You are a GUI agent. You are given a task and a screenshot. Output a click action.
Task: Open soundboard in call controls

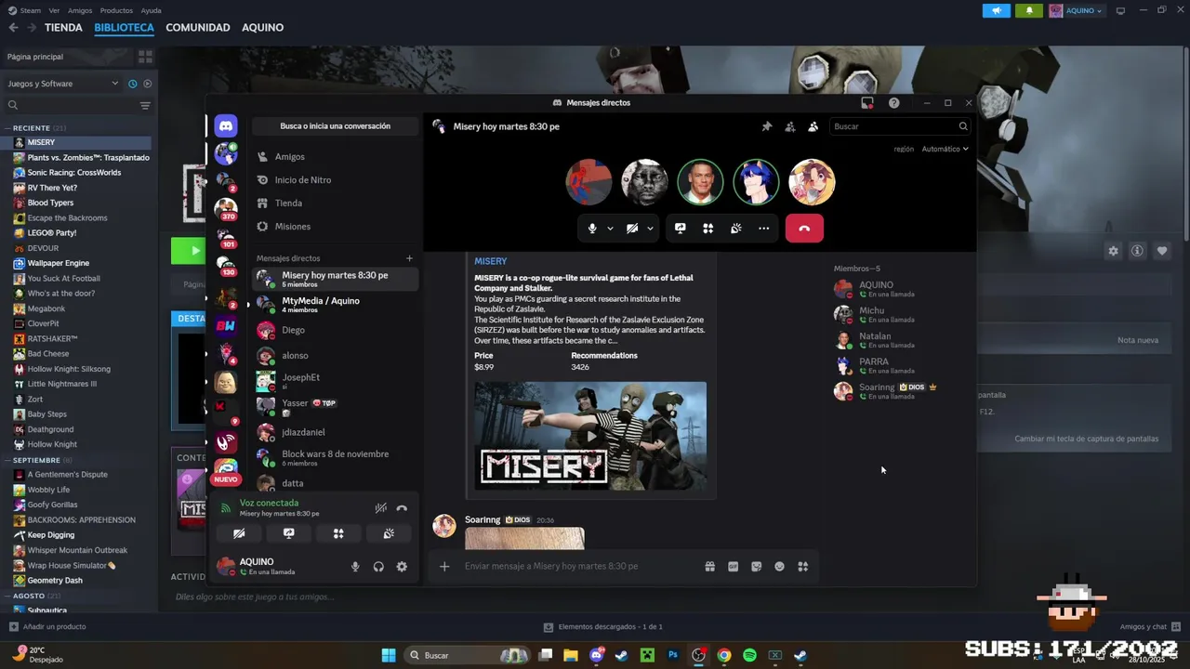pyautogui.click(x=736, y=229)
